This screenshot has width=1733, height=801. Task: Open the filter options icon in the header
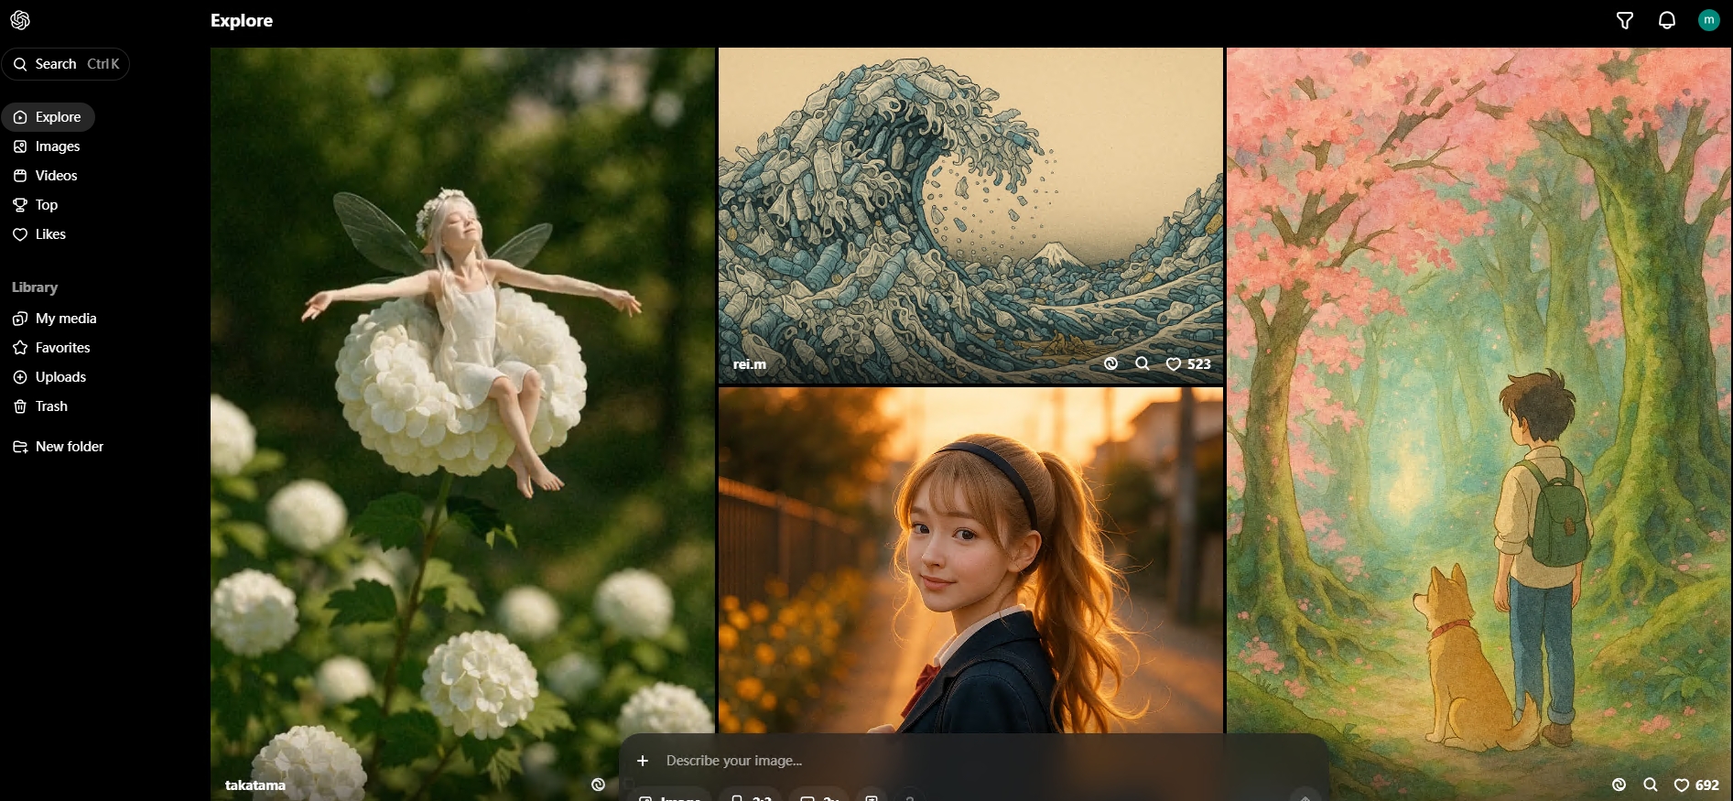(1625, 20)
